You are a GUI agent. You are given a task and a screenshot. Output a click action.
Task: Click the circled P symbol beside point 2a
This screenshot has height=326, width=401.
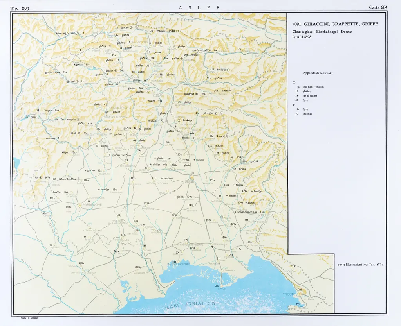[x=131, y=28]
